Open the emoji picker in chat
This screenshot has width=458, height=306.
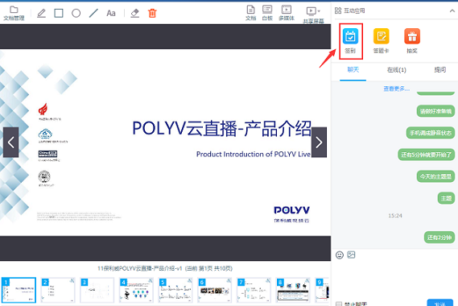click(x=340, y=254)
